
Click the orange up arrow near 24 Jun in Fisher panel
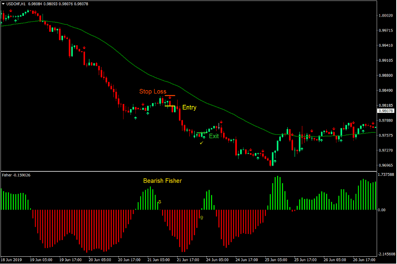pyautogui.click(x=202, y=217)
